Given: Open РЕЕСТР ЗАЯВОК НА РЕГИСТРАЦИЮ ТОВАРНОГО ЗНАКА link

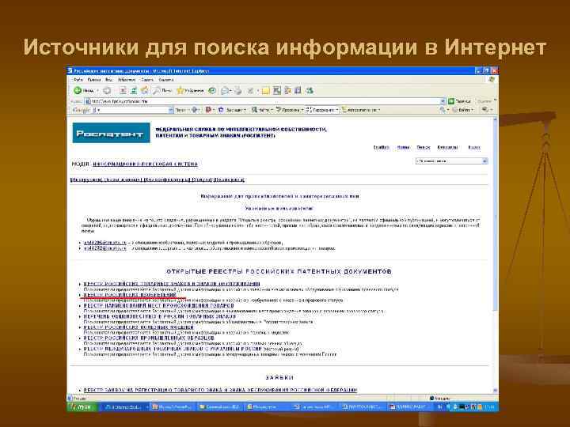Looking at the screenshot, I should (x=221, y=390).
